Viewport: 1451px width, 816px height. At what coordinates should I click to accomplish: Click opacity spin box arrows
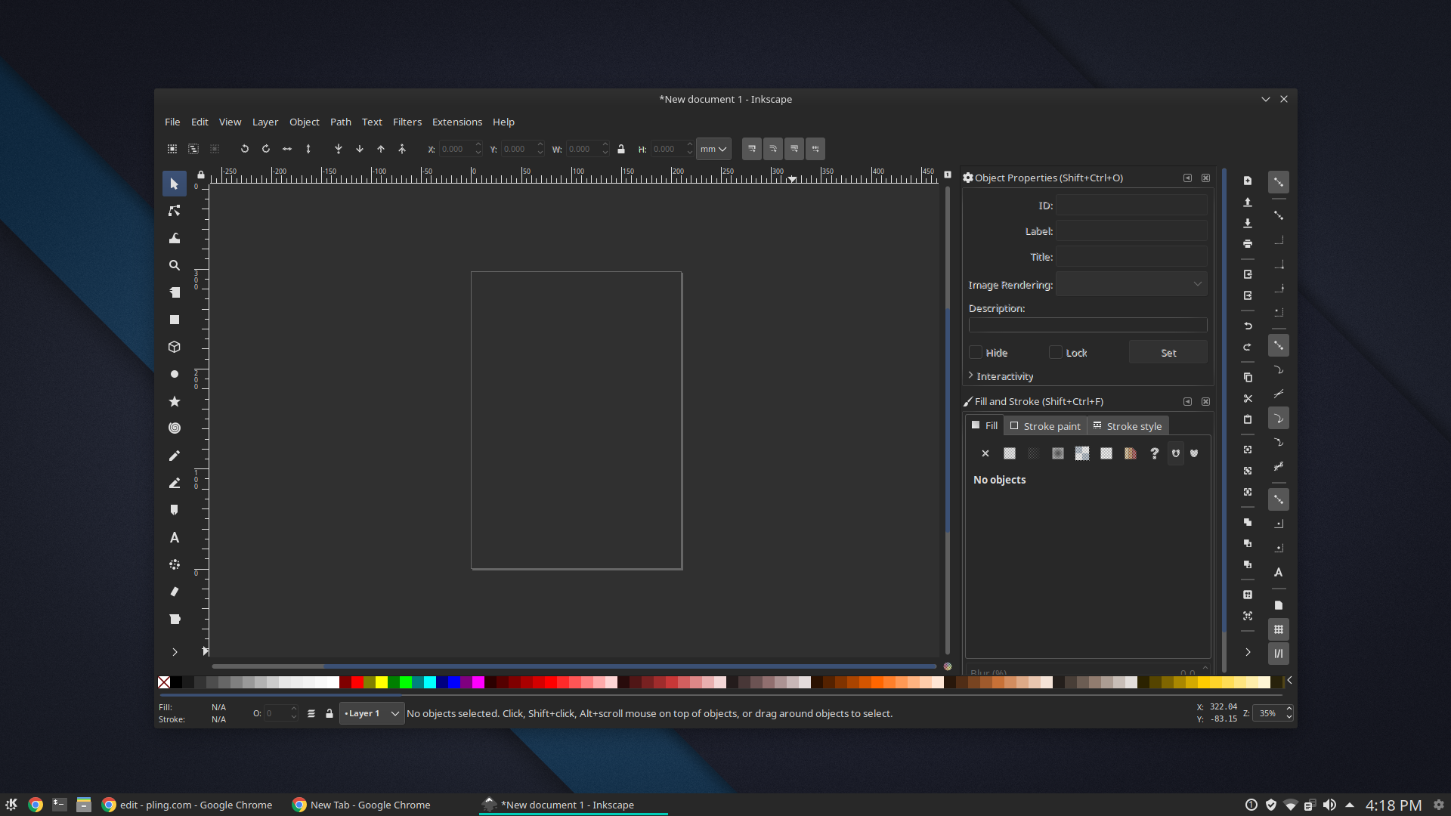pos(294,713)
